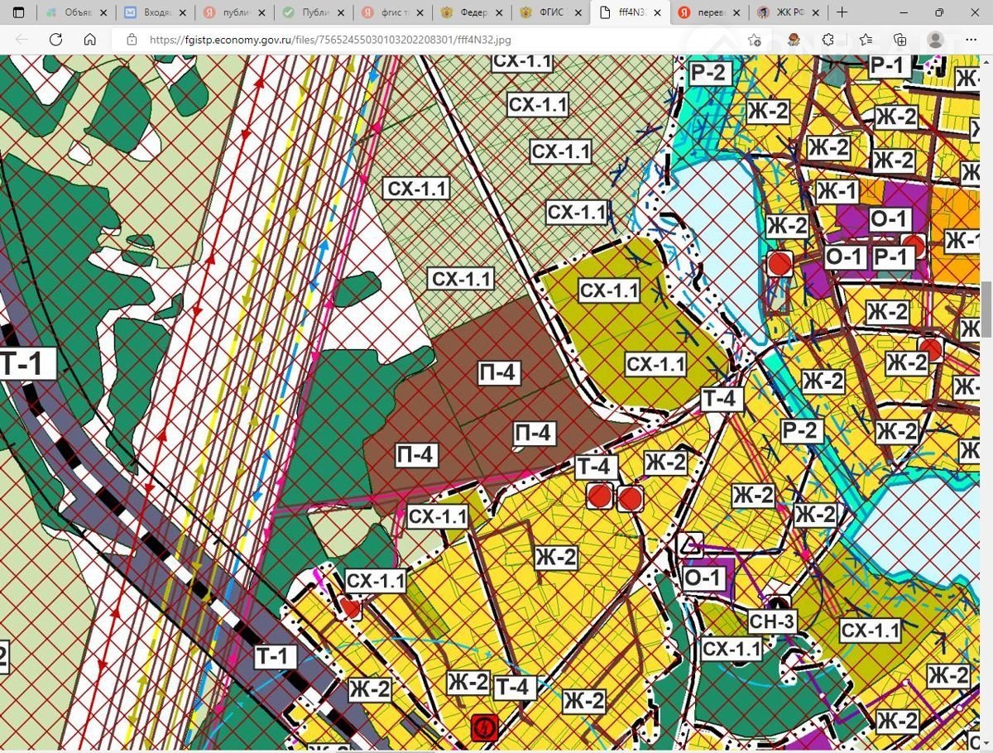Open a new tab with plus button

pyautogui.click(x=842, y=12)
